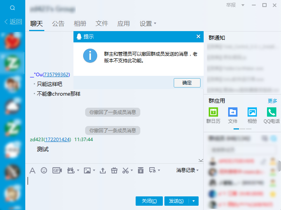Click the upload file arrow icon
The height and width of the screenshot is (210, 281).
pyautogui.click(x=103, y=170)
